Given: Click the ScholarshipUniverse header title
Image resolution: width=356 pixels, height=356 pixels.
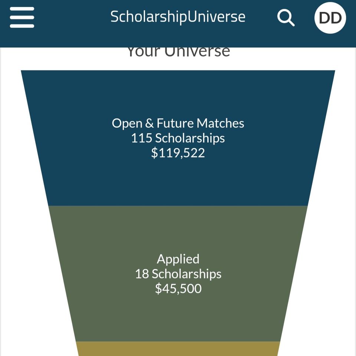Looking at the screenshot, I should (x=178, y=17).
